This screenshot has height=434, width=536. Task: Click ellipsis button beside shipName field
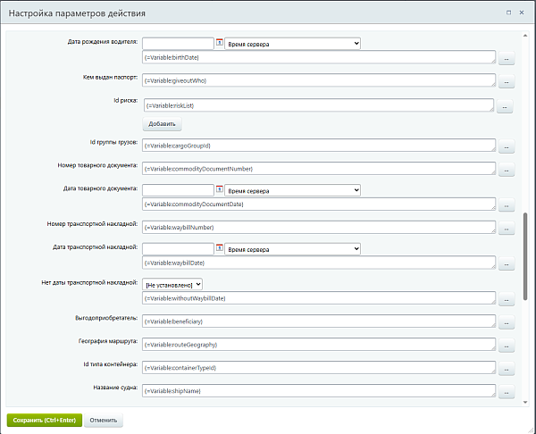coord(507,392)
